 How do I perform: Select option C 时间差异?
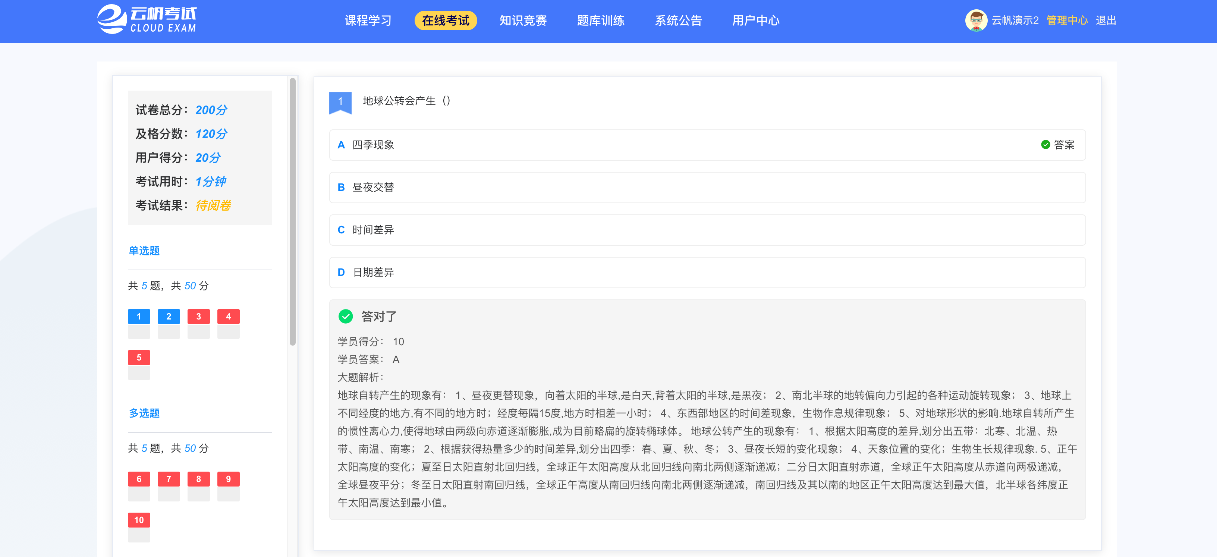(707, 230)
